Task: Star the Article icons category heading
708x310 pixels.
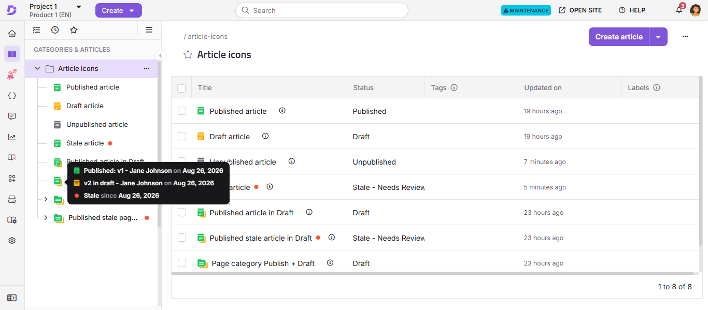Action: point(188,55)
